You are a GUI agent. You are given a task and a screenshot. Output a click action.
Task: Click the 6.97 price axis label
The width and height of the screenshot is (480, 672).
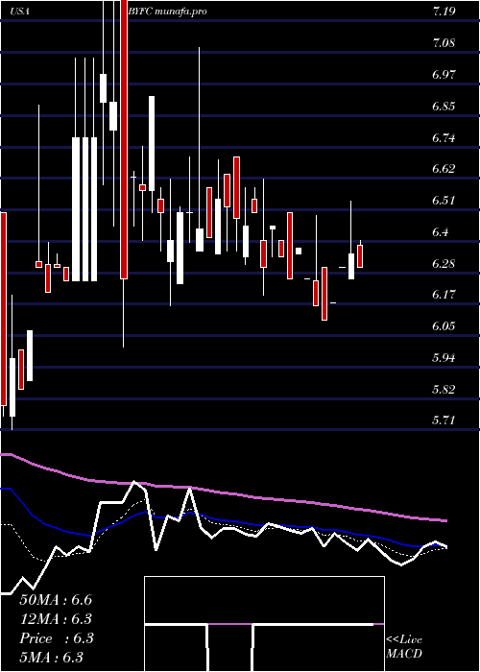point(444,75)
